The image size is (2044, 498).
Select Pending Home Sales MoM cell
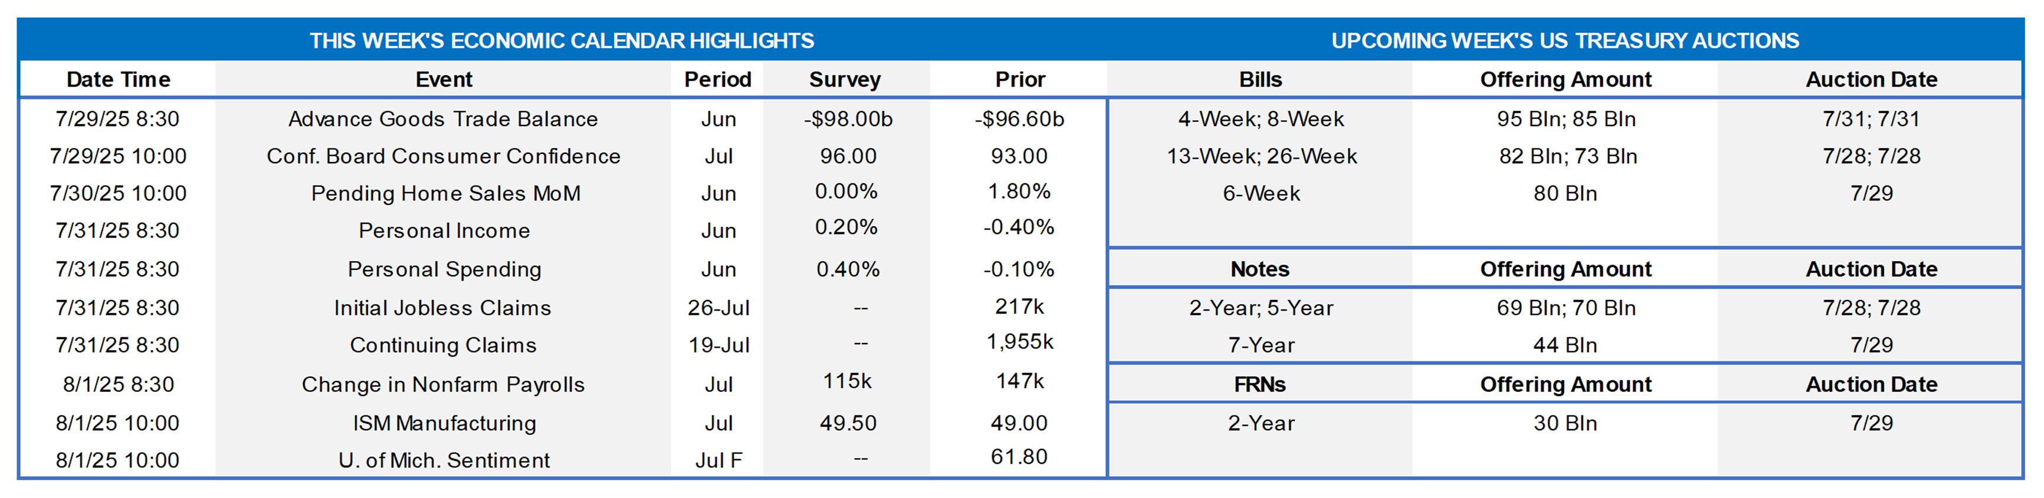pos(445,193)
